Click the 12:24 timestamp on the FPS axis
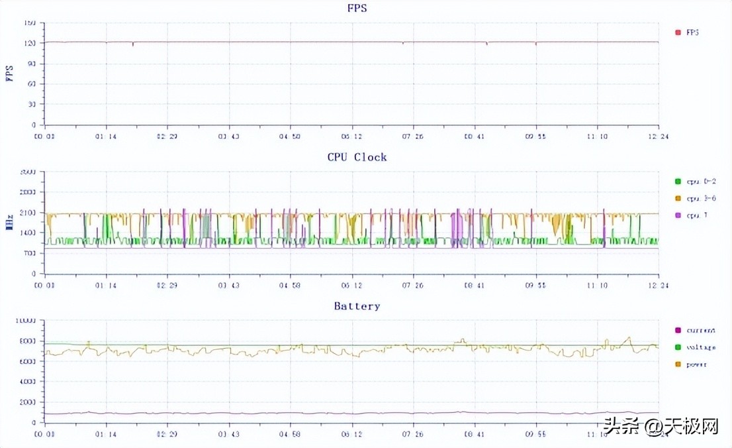 (x=657, y=135)
